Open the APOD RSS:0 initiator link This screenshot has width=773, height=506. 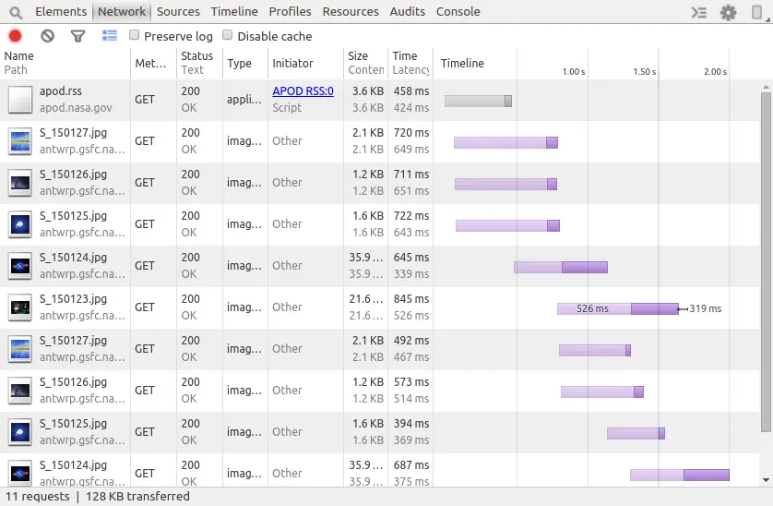303,91
